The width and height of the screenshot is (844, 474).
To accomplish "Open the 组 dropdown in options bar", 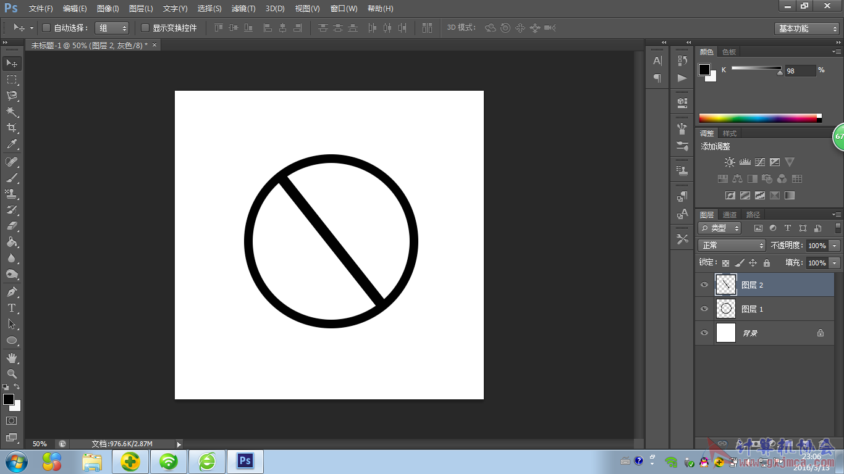I will (x=112, y=28).
